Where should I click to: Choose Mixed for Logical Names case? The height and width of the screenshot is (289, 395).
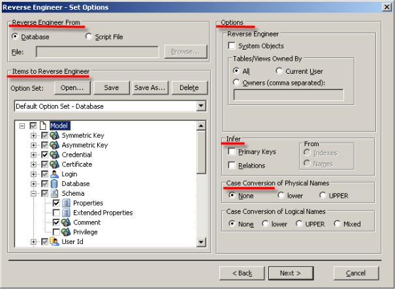click(337, 224)
